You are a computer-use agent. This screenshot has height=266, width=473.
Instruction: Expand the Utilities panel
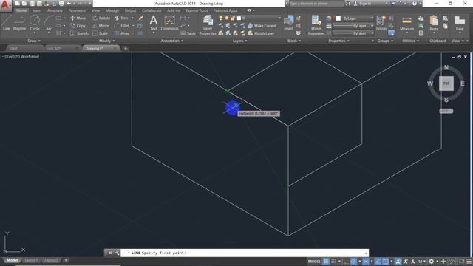click(410, 41)
